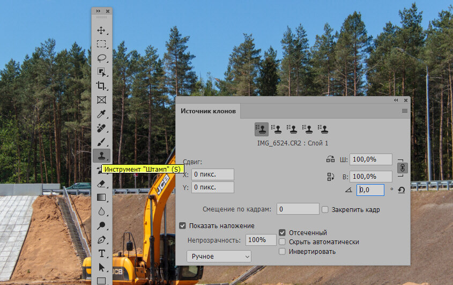Select the Gradient tool
Screen dimensions: 453x285
[x=101, y=198]
